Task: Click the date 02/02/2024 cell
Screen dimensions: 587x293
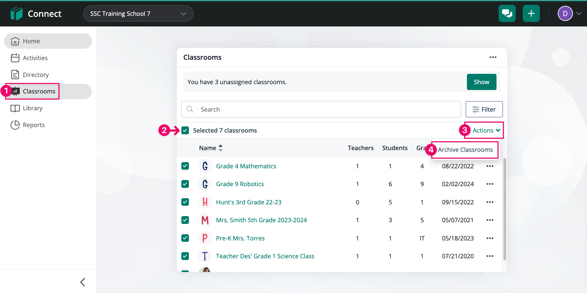Action: (x=458, y=184)
